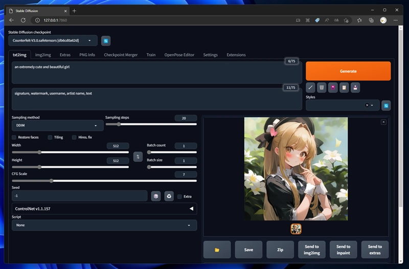Image resolution: width=409 pixels, height=269 pixels.
Task: Enable the Restore faces checkbox
Action: pyautogui.click(x=14, y=137)
